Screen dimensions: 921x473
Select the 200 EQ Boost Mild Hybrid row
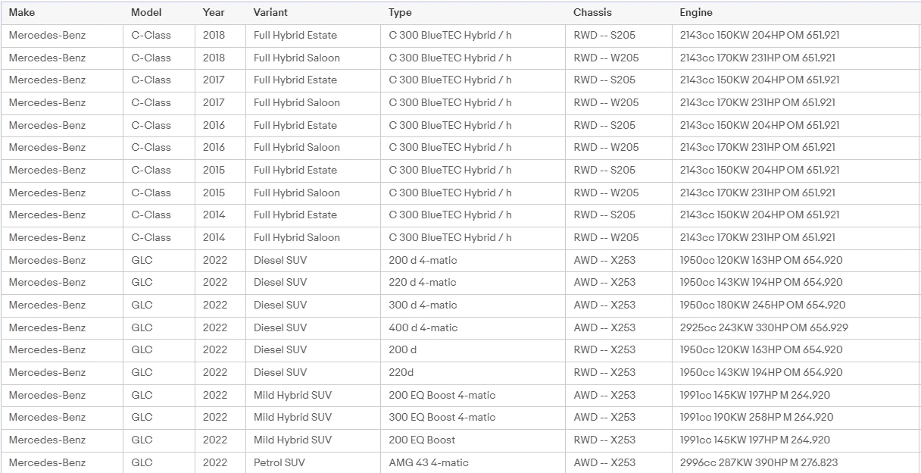point(303,440)
